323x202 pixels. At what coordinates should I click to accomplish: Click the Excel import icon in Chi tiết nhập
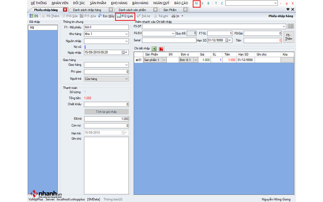pos(154,49)
